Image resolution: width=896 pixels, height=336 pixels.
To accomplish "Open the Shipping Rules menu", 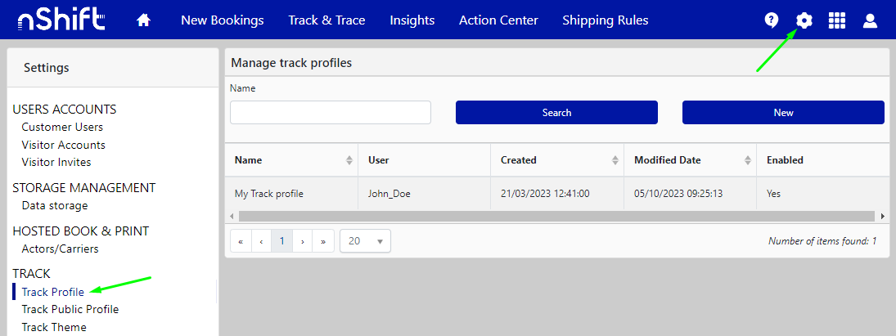I will [x=605, y=20].
